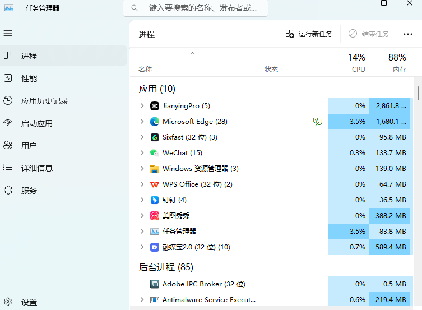Screen dimensions: 422x310
Task: Click the WeChat app icon
Action: pos(155,153)
